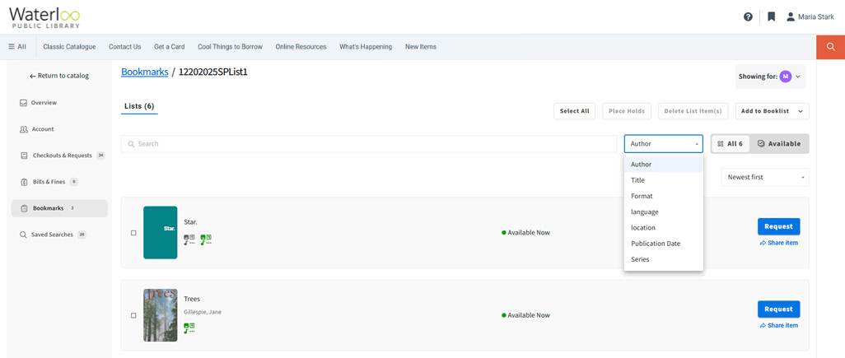The image size is (845, 358).
Task: Choose Series from the dropdown list
Action: [663, 259]
